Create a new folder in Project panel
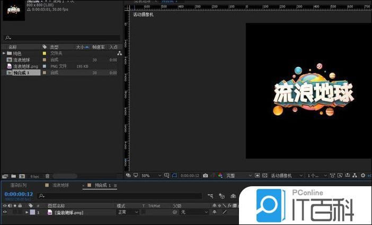 tap(14, 176)
